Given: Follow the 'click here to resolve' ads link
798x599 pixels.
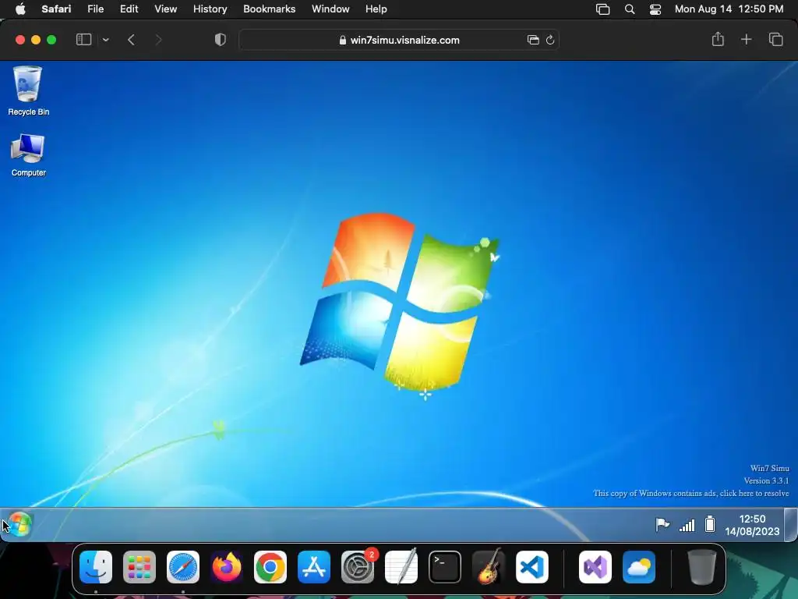Looking at the screenshot, I should click(754, 493).
